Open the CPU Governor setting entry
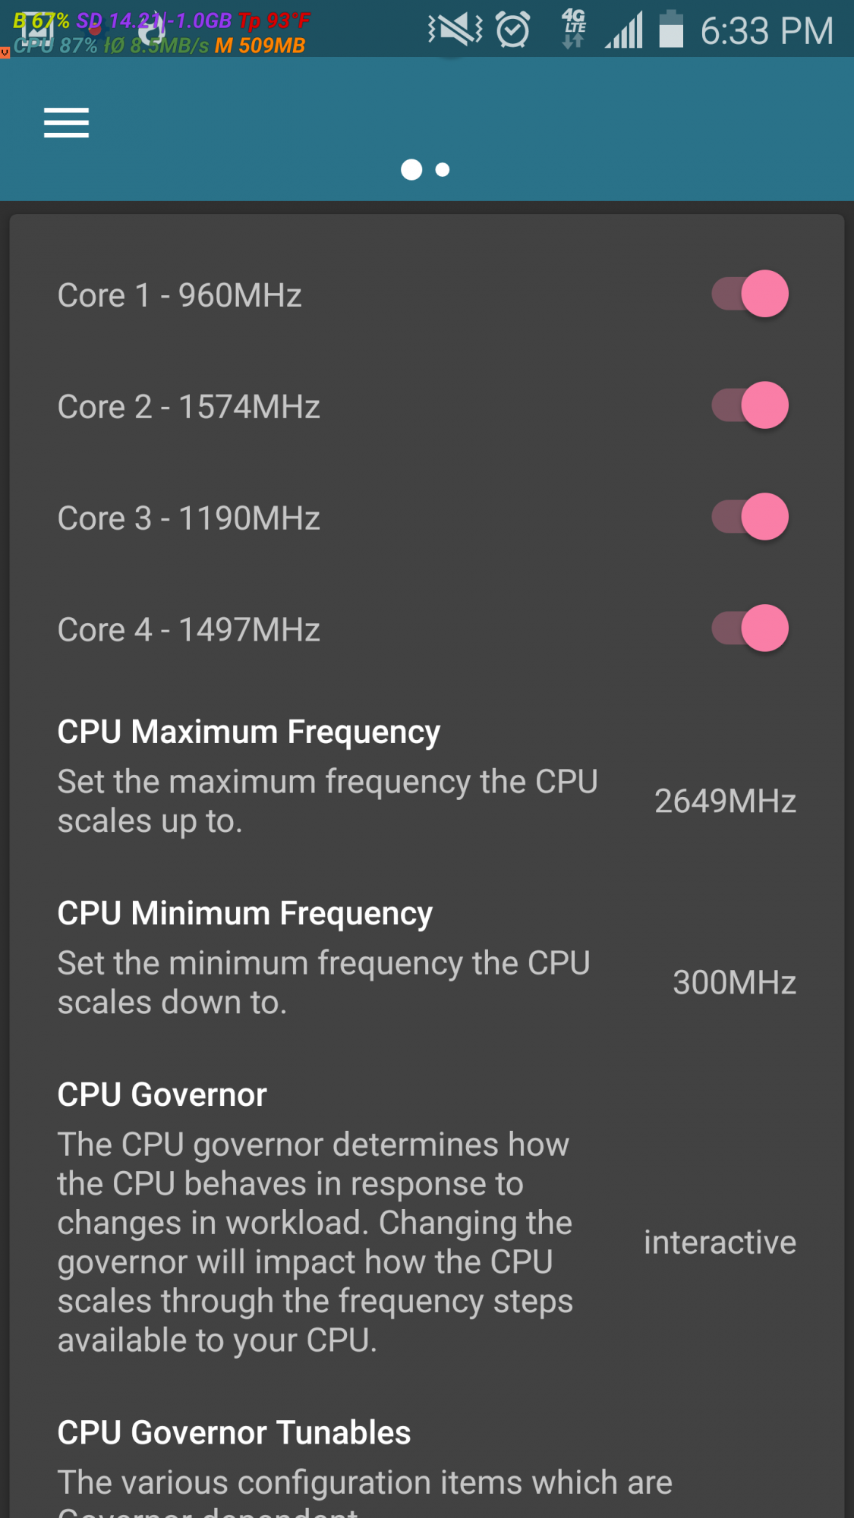Screen dimensions: 854x1518 pyautogui.click(x=162, y=1095)
